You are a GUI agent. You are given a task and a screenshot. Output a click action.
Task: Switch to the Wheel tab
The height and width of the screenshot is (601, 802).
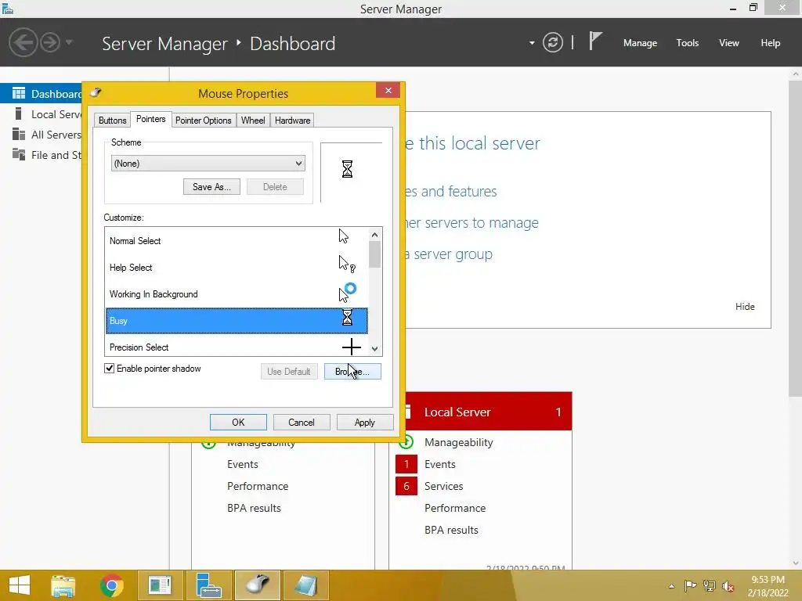coord(253,120)
